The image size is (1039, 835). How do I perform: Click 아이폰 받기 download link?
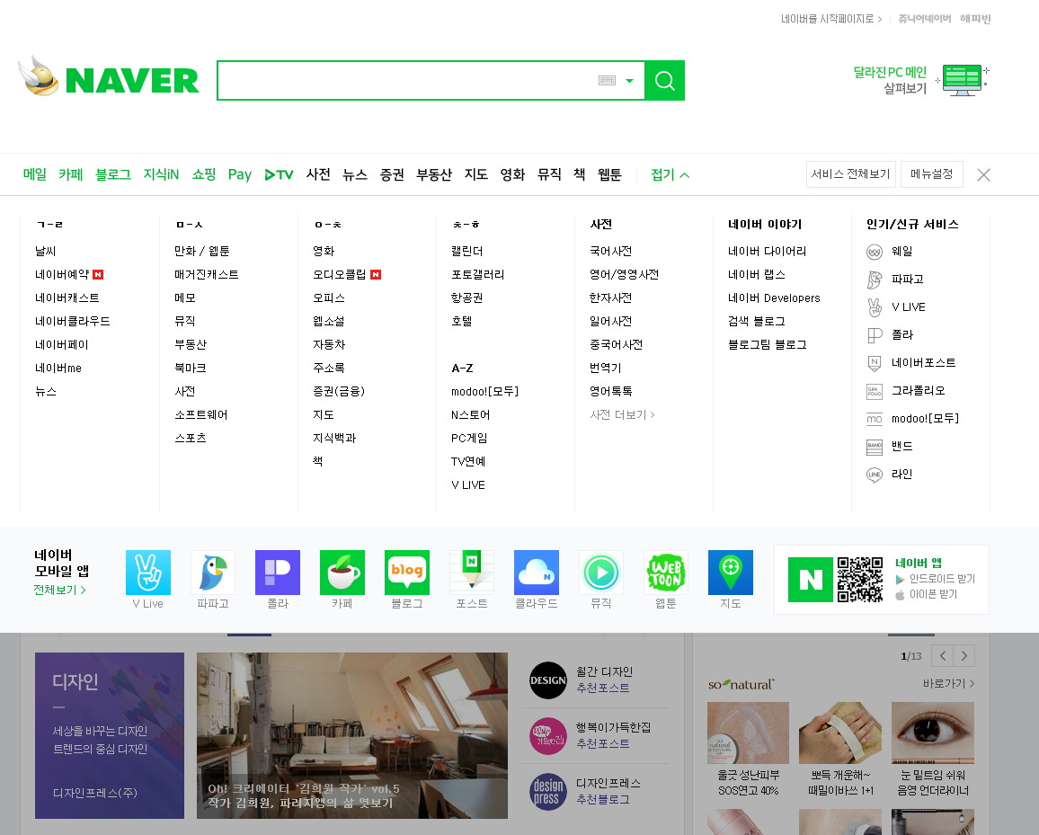pyautogui.click(x=927, y=594)
